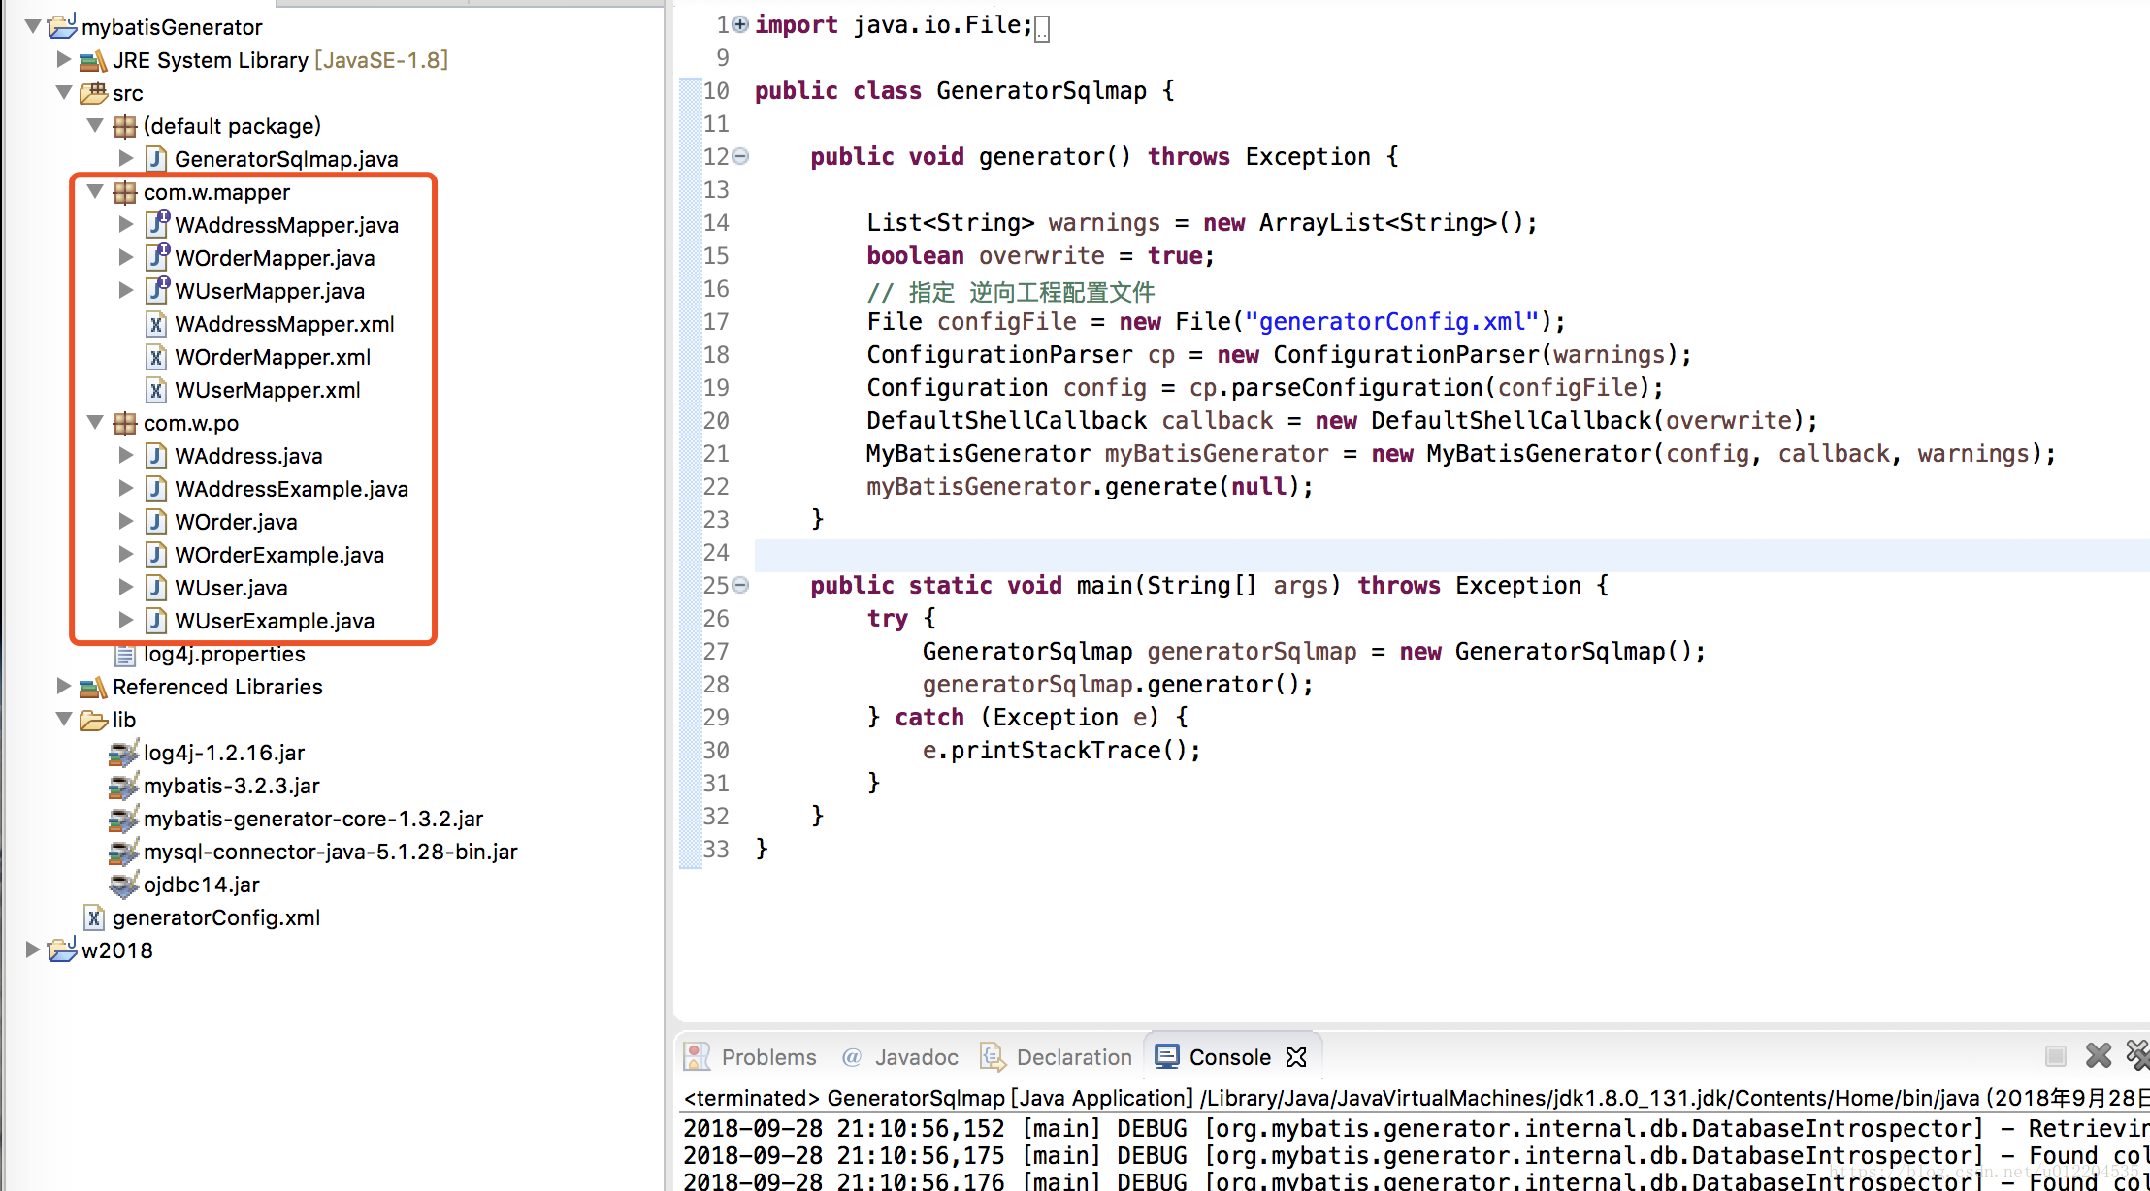Collapse the mybatisGenerator project tree

pos(32,26)
